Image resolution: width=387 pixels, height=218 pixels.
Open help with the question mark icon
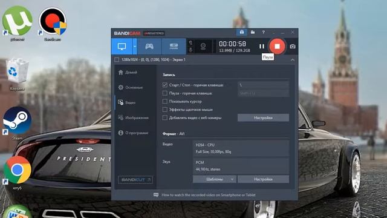click(264, 32)
